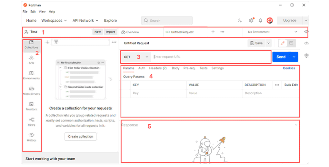Toggle the environment quick look eye icon
The height and width of the screenshot is (167, 329).
click(x=306, y=32)
